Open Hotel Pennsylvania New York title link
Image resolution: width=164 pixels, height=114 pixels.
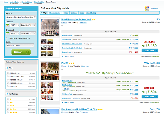(x=76, y=20)
